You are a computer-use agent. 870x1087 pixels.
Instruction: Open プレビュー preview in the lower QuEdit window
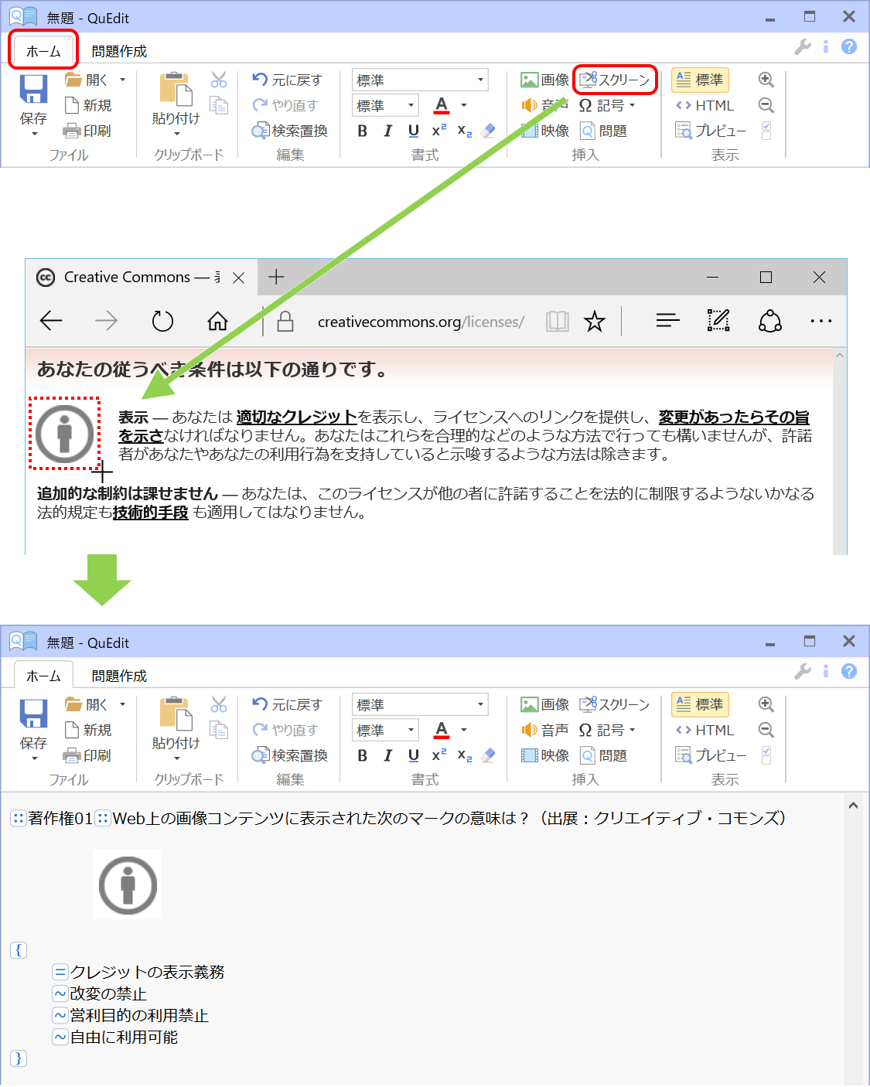coord(711,756)
